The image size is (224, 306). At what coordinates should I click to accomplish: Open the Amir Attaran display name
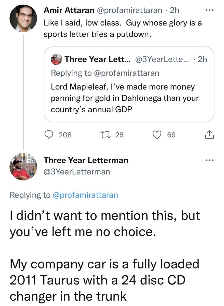tap(69, 10)
